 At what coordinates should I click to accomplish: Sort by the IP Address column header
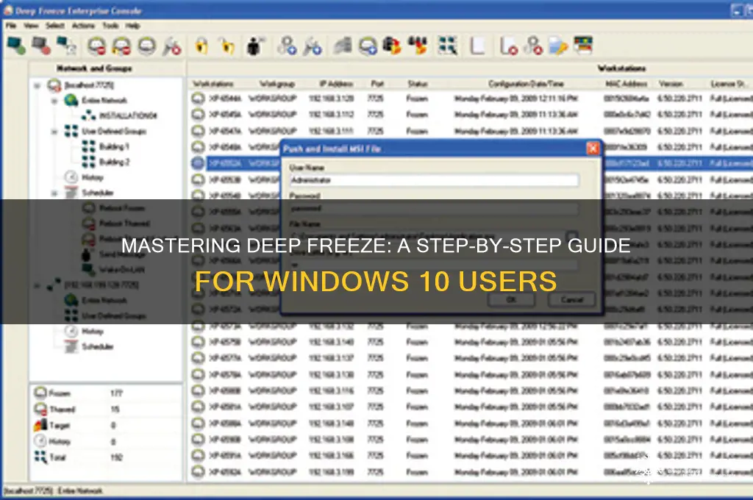336,84
